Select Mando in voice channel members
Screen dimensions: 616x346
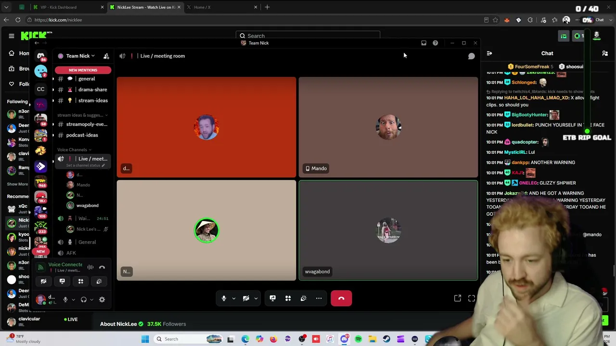click(83, 185)
